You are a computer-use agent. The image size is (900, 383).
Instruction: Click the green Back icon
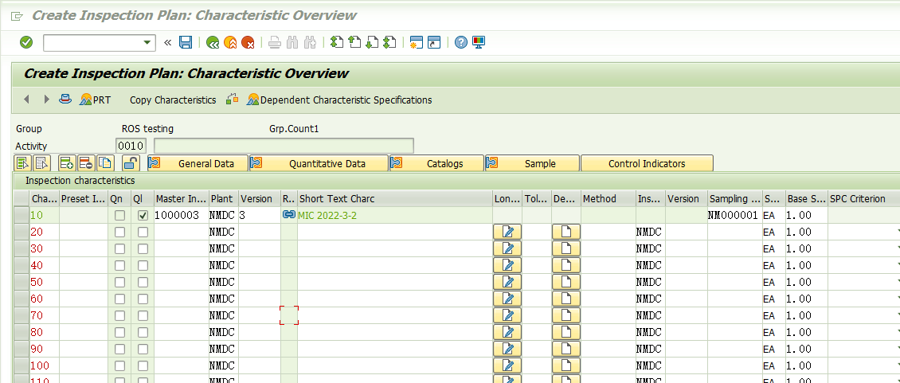[x=213, y=42]
